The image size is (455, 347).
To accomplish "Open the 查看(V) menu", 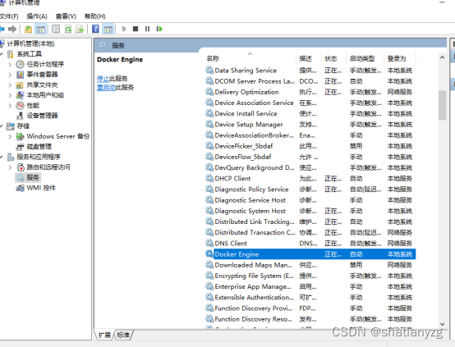I will [x=66, y=16].
